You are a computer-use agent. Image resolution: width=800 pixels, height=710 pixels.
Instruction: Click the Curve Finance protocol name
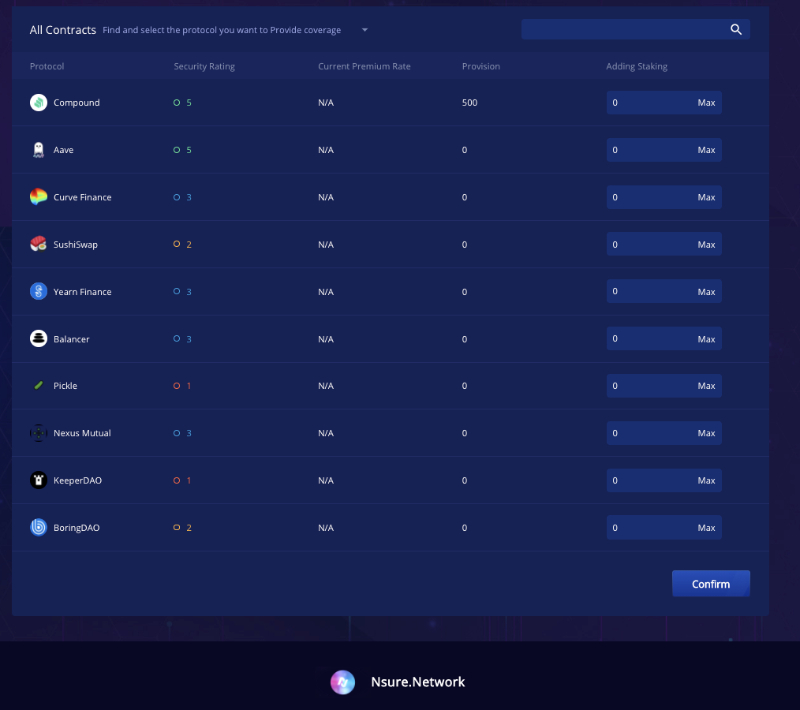coord(83,197)
